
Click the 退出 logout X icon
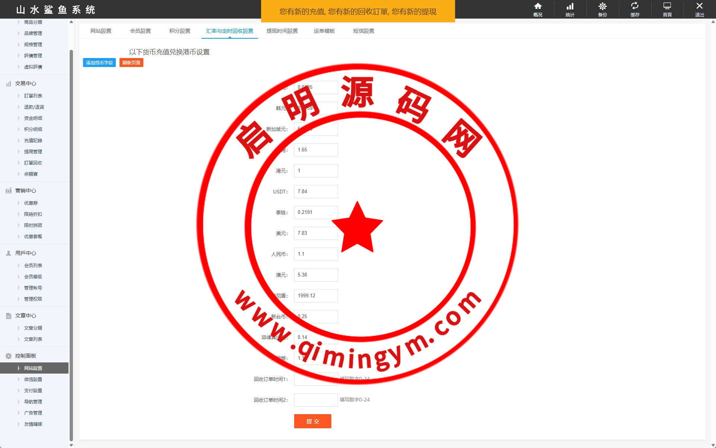pyautogui.click(x=700, y=6)
